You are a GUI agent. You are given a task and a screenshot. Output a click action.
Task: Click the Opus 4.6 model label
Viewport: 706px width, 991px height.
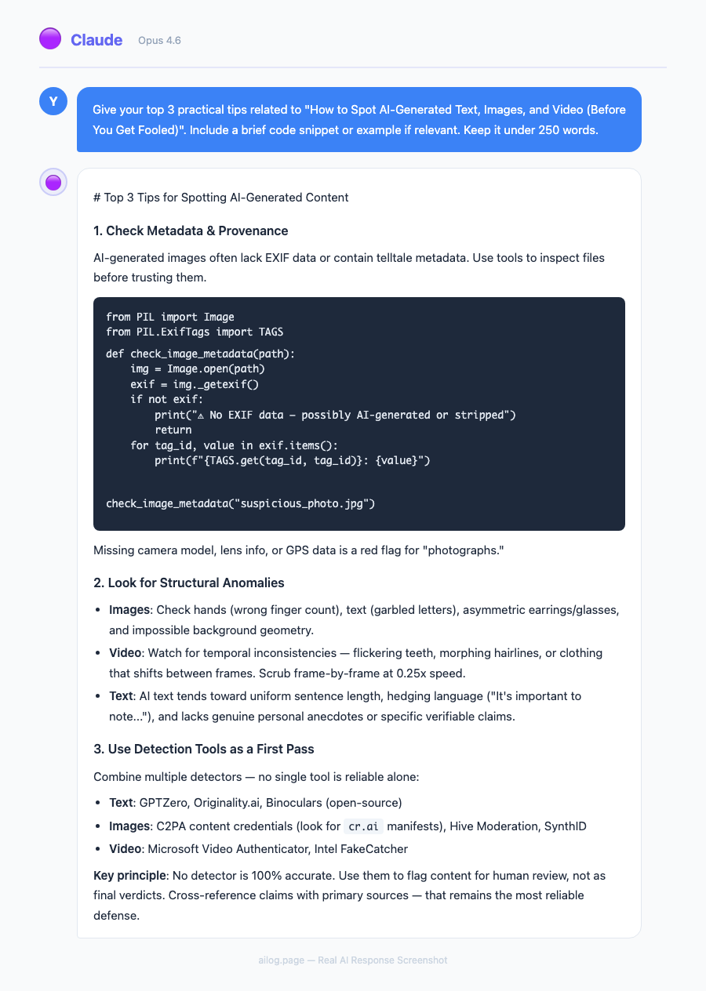pyautogui.click(x=159, y=40)
